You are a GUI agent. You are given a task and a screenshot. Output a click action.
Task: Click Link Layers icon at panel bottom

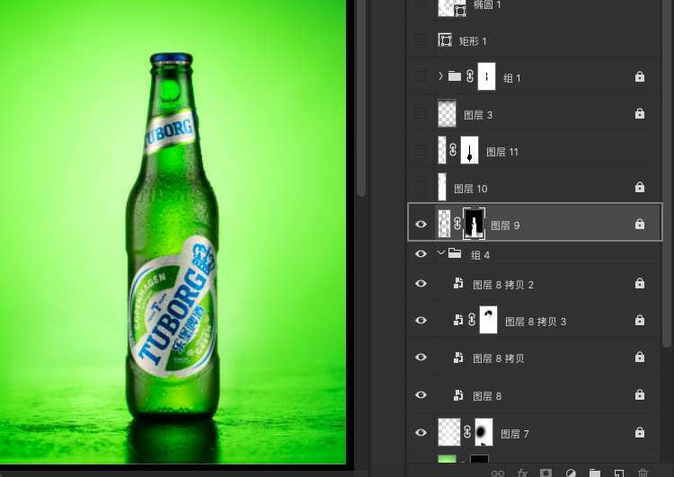pos(498,473)
